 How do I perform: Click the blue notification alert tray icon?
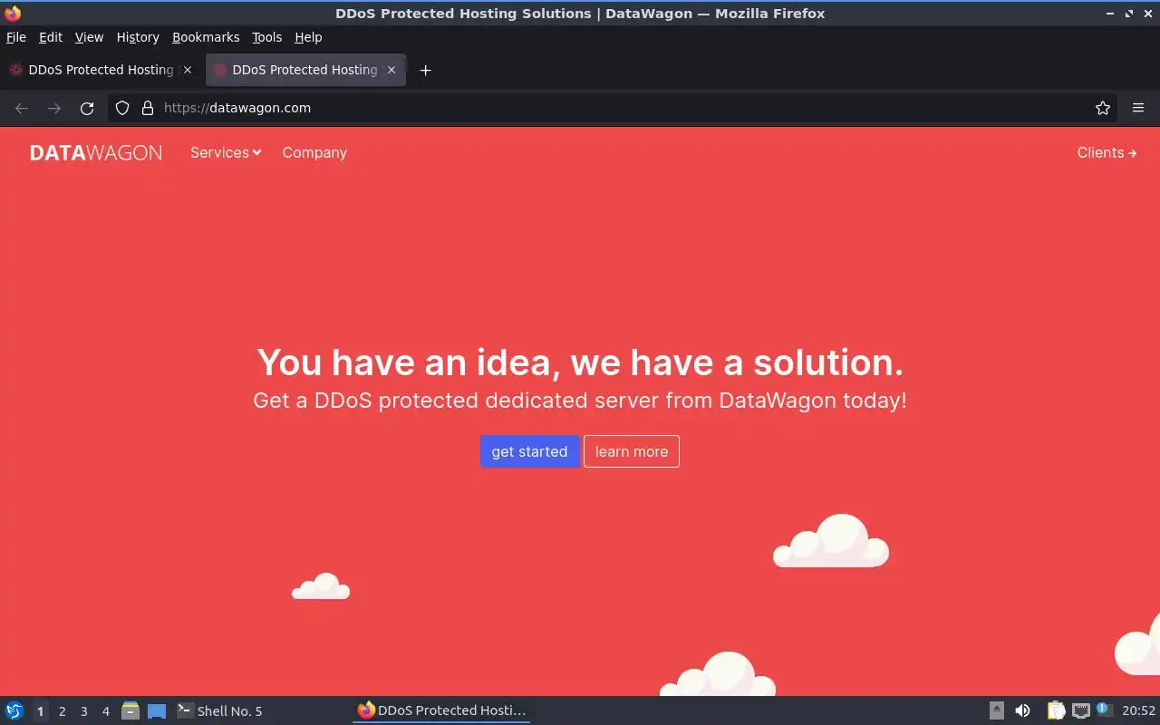(x=1104, y=710)
